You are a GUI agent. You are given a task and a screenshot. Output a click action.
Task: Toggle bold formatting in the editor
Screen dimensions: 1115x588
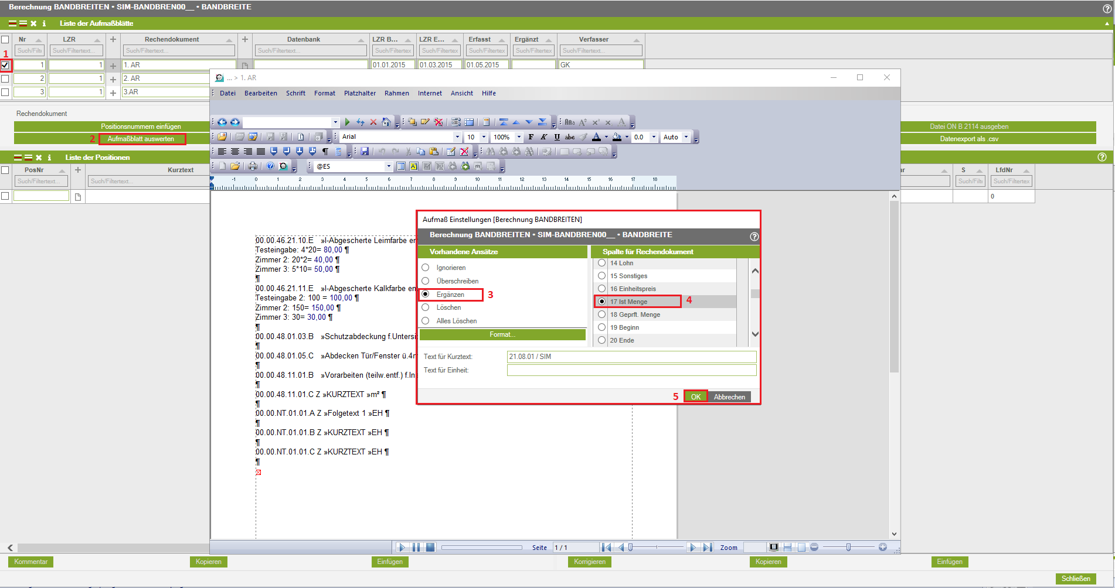(531, 137)
